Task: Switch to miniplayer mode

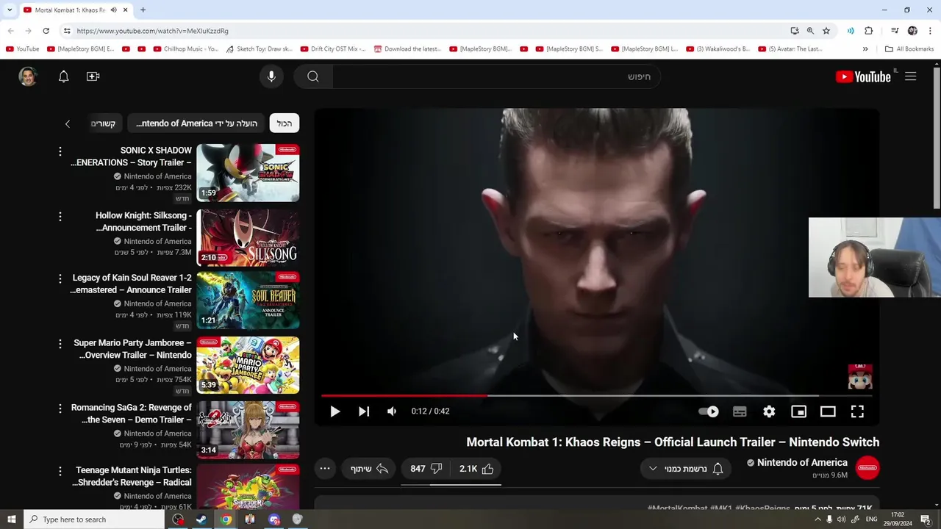Action: 798,411
